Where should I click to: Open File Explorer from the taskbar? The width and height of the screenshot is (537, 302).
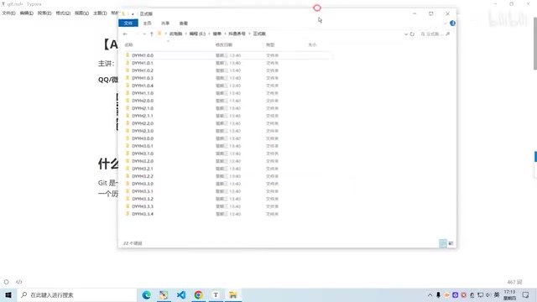pyautogui.click(x=233, y=294)
